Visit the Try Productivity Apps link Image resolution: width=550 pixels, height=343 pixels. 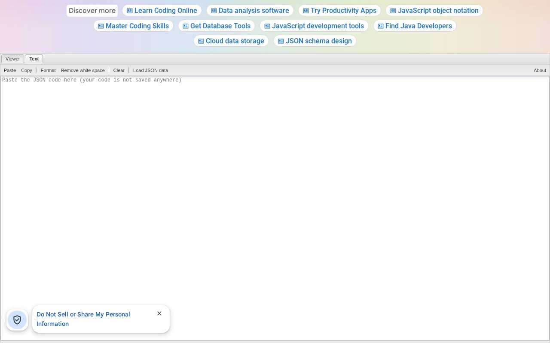339,10
